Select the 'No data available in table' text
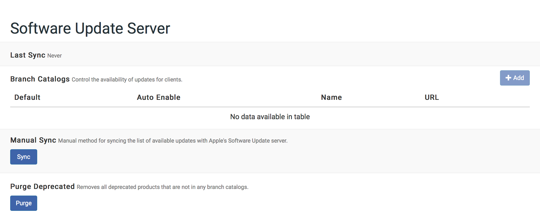The width and height of the screenshot is (540, 219). [270, 117]
